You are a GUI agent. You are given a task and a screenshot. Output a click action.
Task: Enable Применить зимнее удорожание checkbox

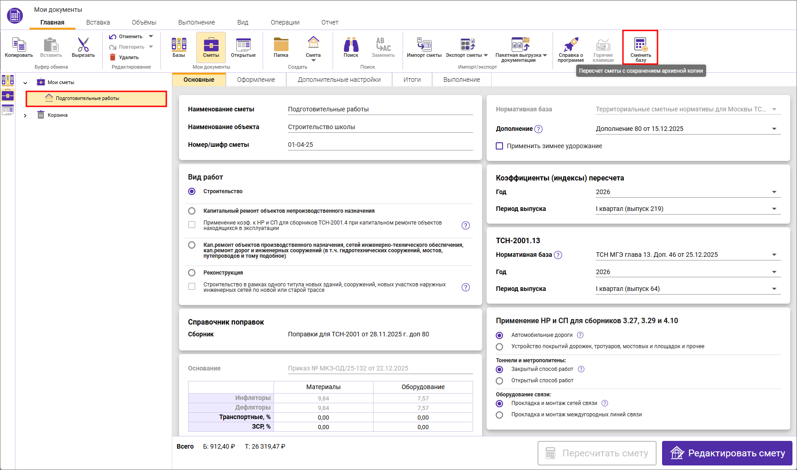[x=499, y=146]
